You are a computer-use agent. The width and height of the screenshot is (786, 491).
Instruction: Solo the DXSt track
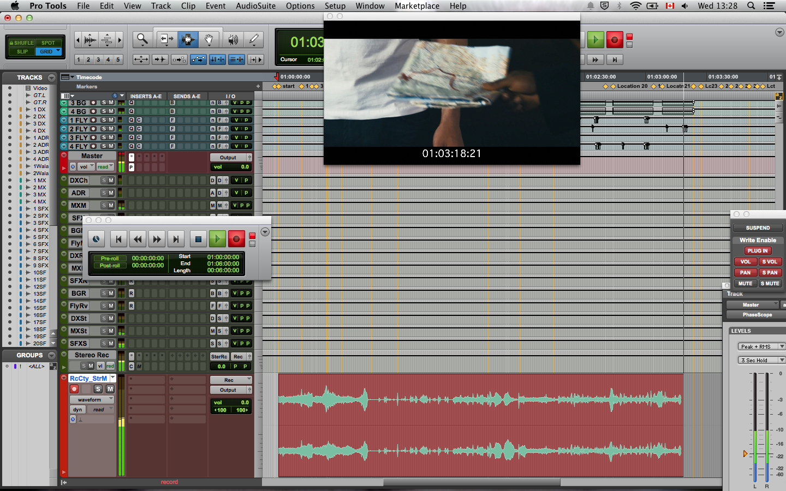coord(104,319)
